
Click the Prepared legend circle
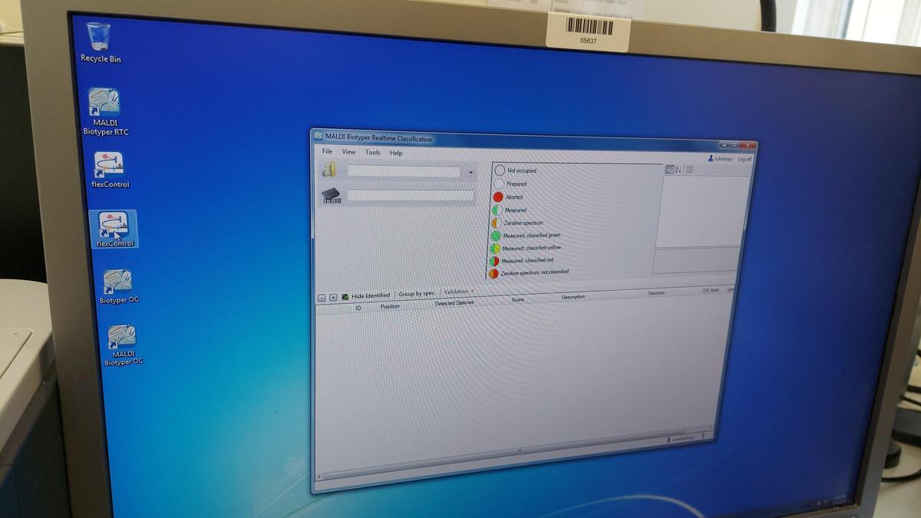pyautogui.click(x=499, y=184)
